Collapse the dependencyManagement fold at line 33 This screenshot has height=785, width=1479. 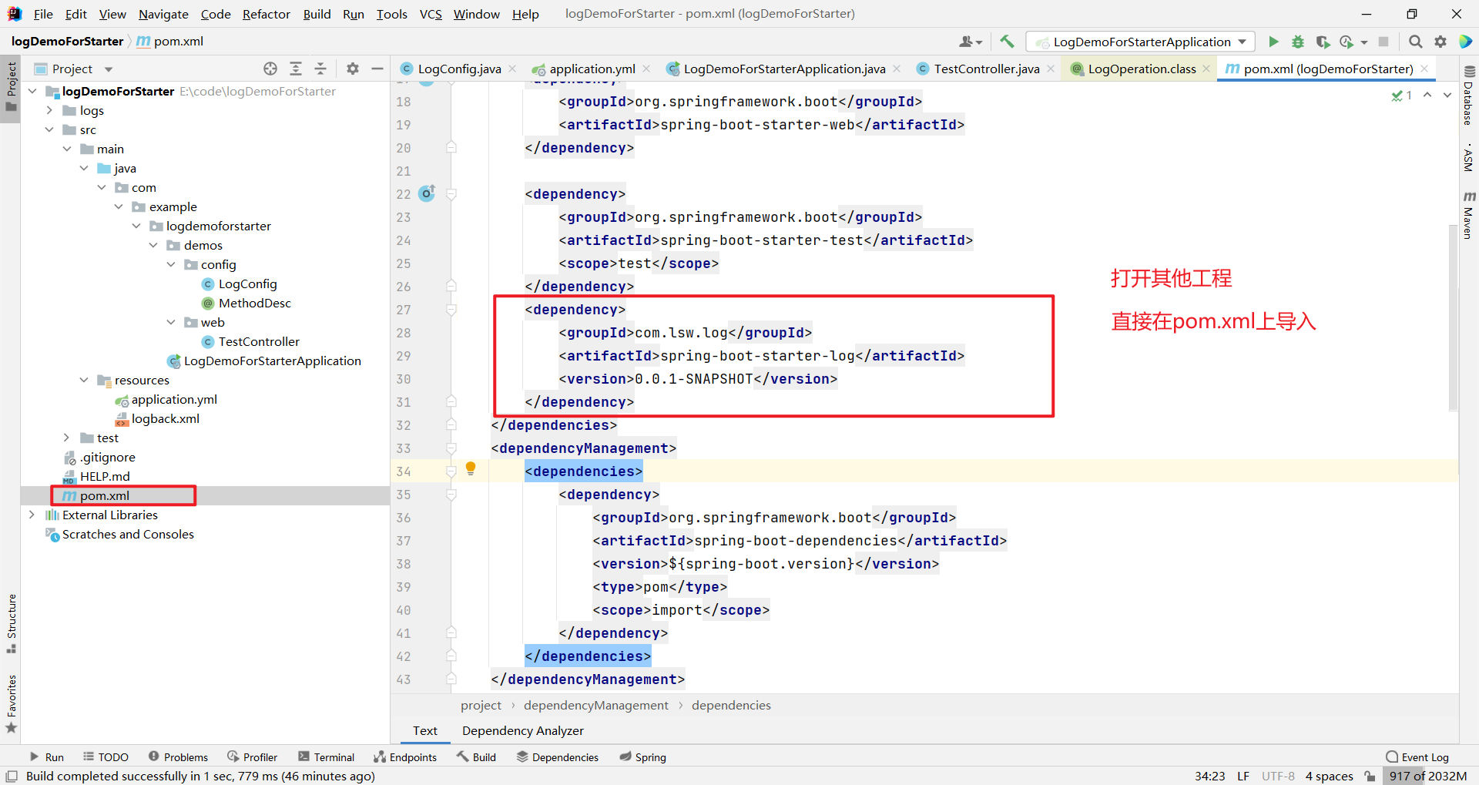[452, 448]
